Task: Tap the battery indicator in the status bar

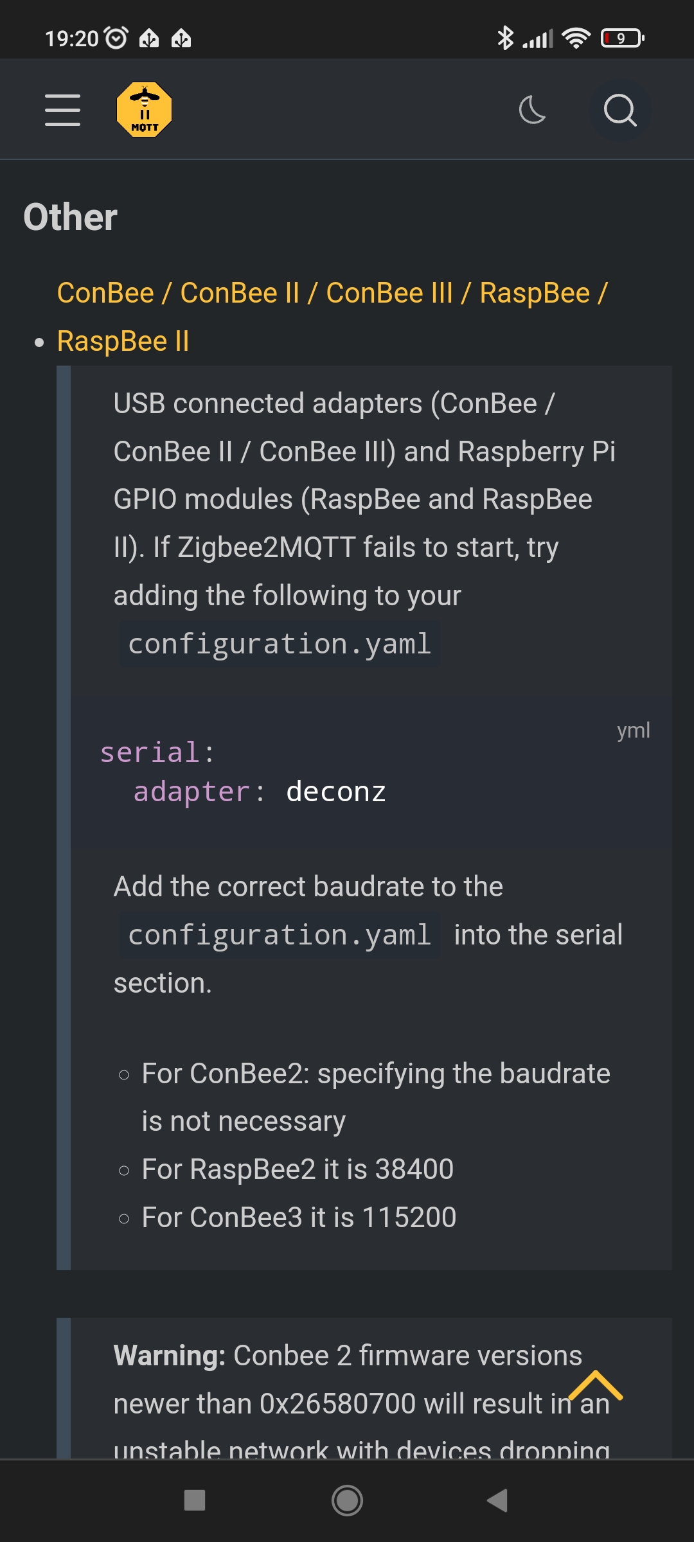Action: pos(622,38)
